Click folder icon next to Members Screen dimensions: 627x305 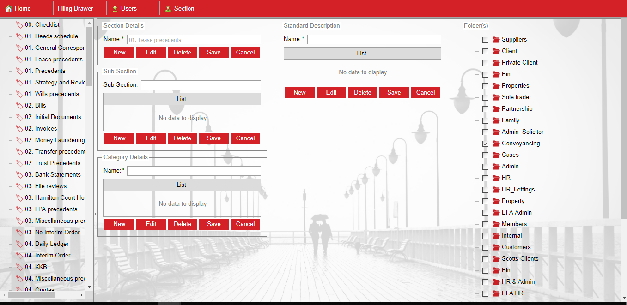(x=496, y=224)
